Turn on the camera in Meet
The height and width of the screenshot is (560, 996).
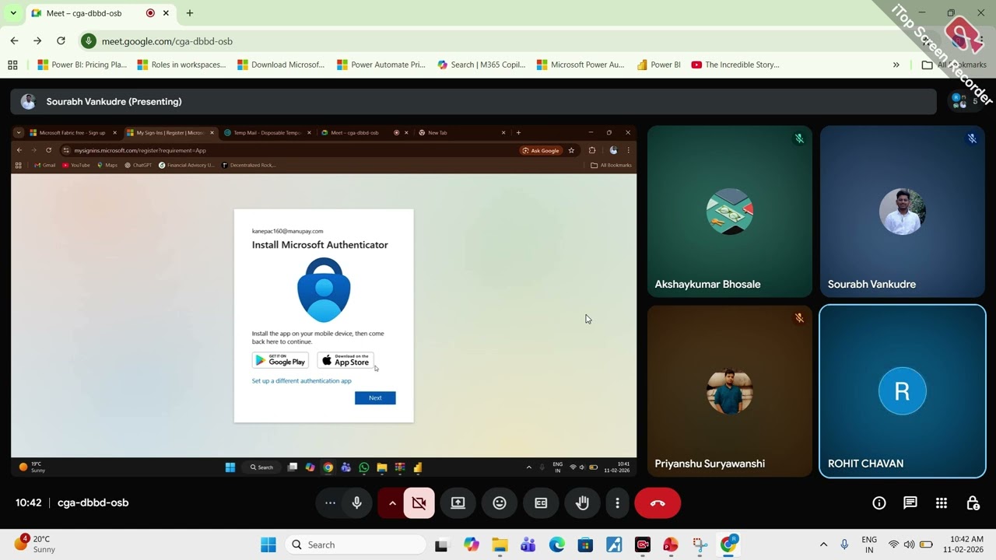click(419, 503)
